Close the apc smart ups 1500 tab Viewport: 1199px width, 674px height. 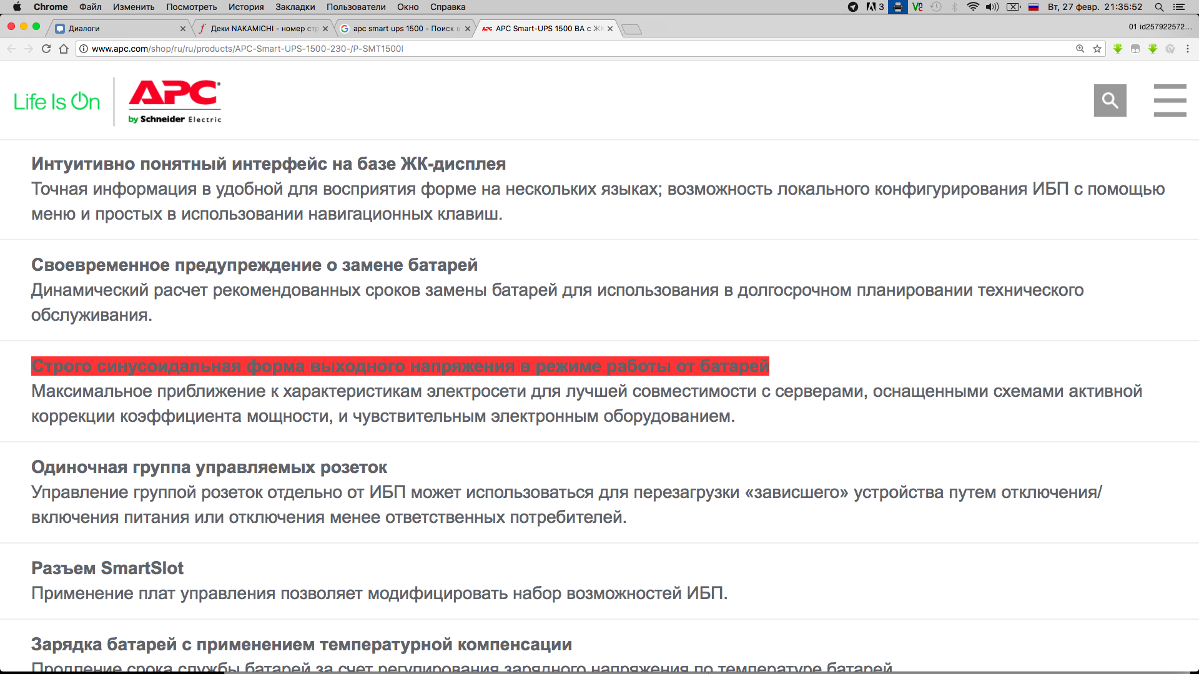468,29
